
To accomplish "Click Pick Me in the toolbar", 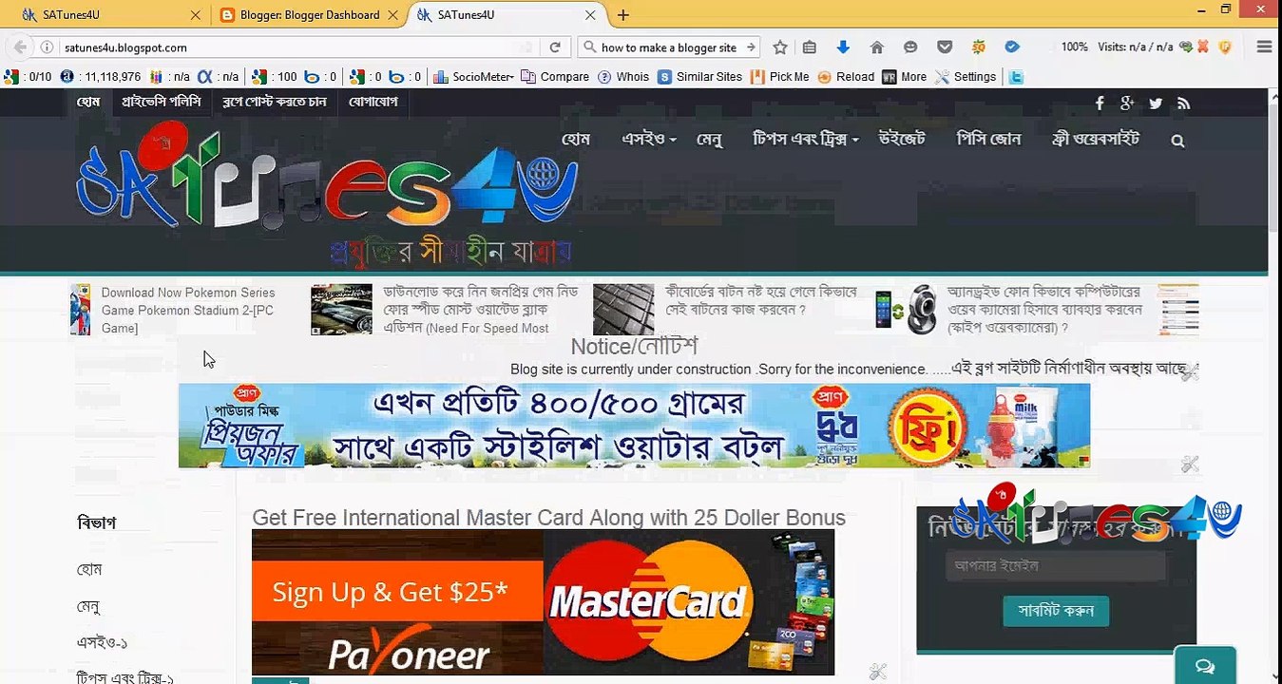I will tap(780, 77).
